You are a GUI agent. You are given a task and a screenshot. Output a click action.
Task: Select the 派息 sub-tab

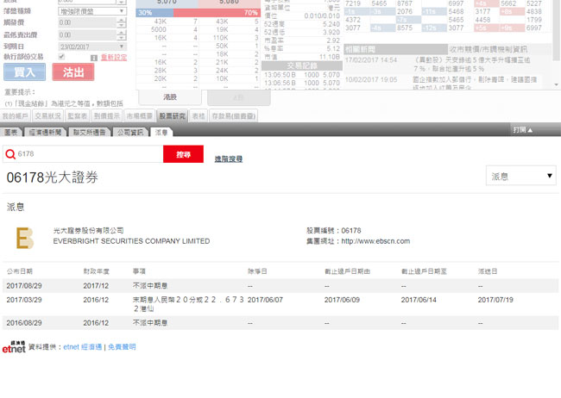[161, 132]
